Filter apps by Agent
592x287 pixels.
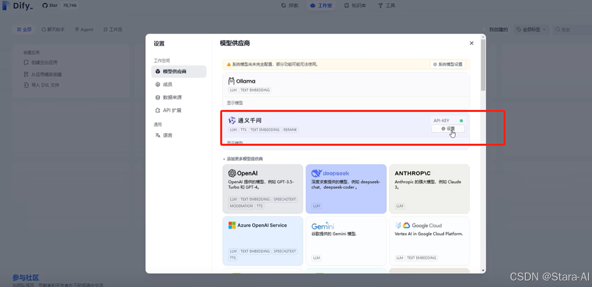tap(84, 29)
